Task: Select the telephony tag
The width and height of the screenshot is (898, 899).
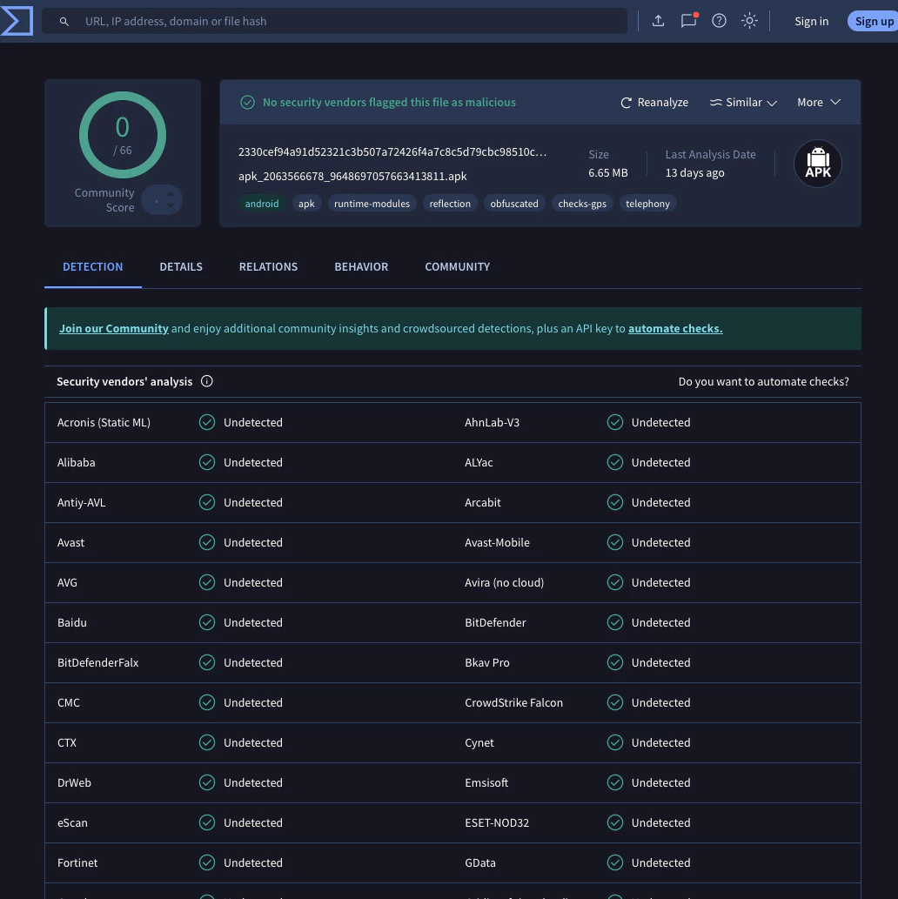Action: (648, 204)
